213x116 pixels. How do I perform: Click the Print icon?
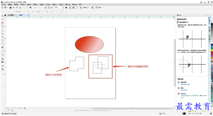(x=20, y=8)
